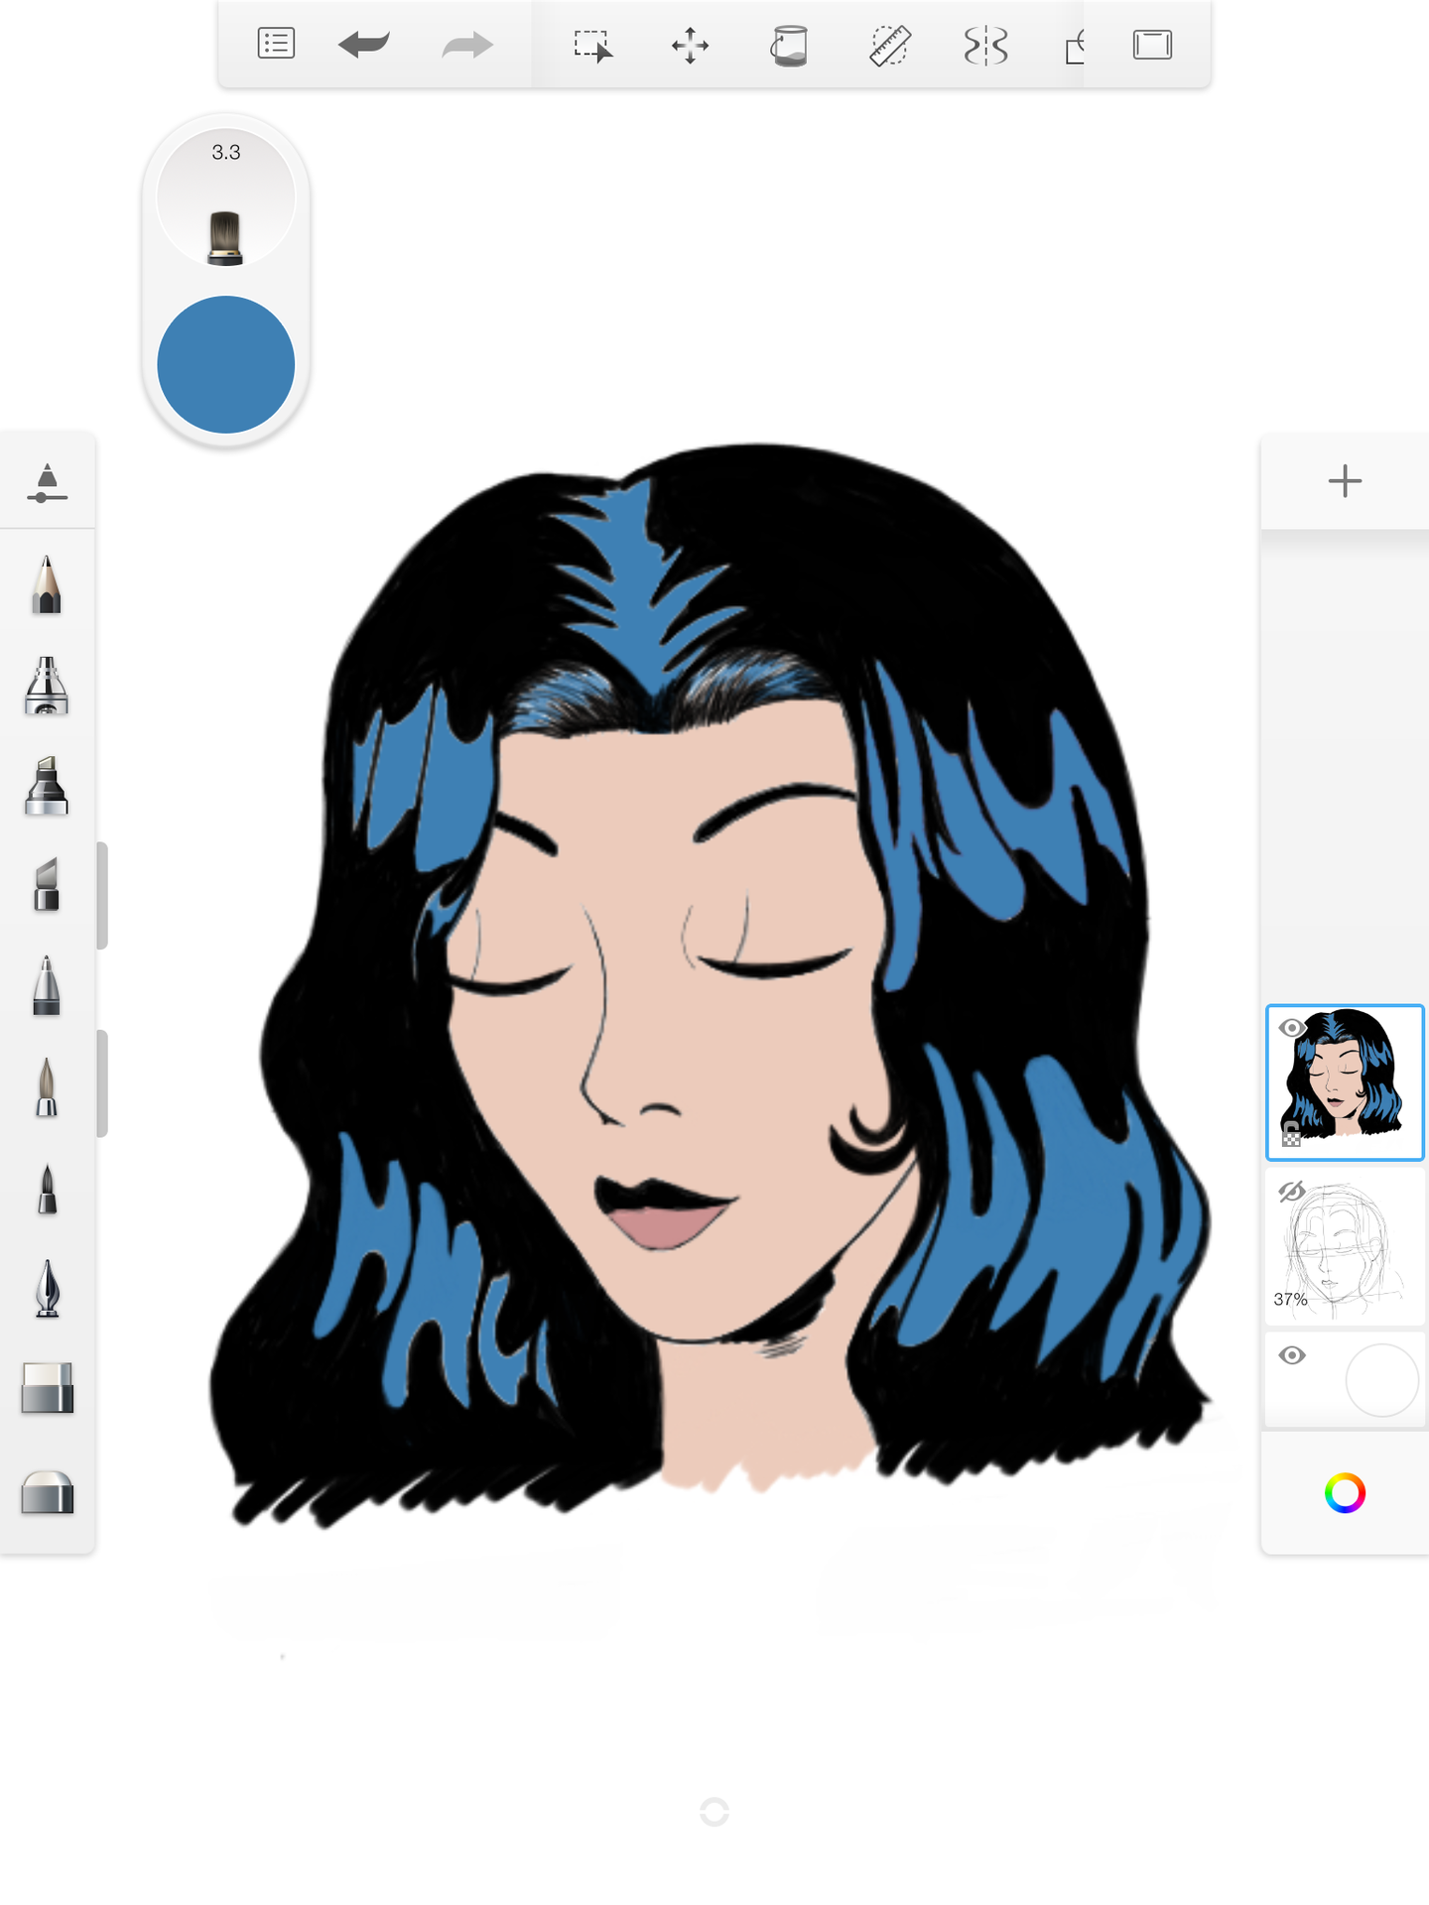Open the ruler guides tool

pyautogui.click(x=889, y=46)
